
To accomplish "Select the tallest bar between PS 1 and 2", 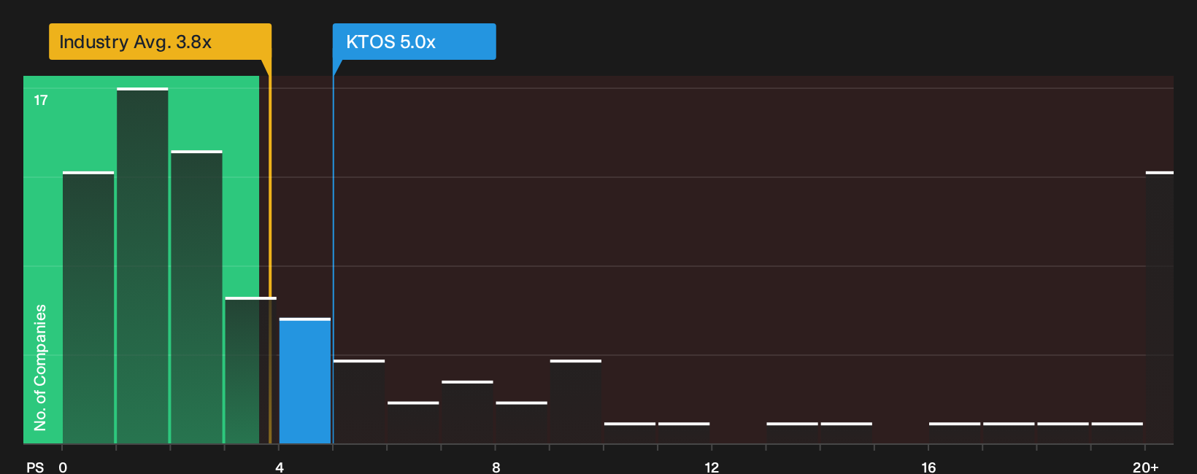I will click(142, 266).
